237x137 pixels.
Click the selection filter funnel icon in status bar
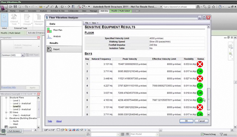coord(221,134)
